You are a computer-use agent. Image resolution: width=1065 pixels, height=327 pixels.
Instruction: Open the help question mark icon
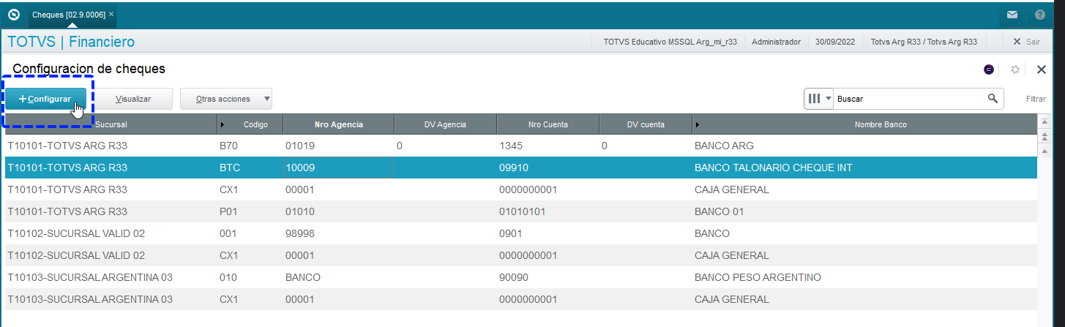click(x=1039, y=15)
